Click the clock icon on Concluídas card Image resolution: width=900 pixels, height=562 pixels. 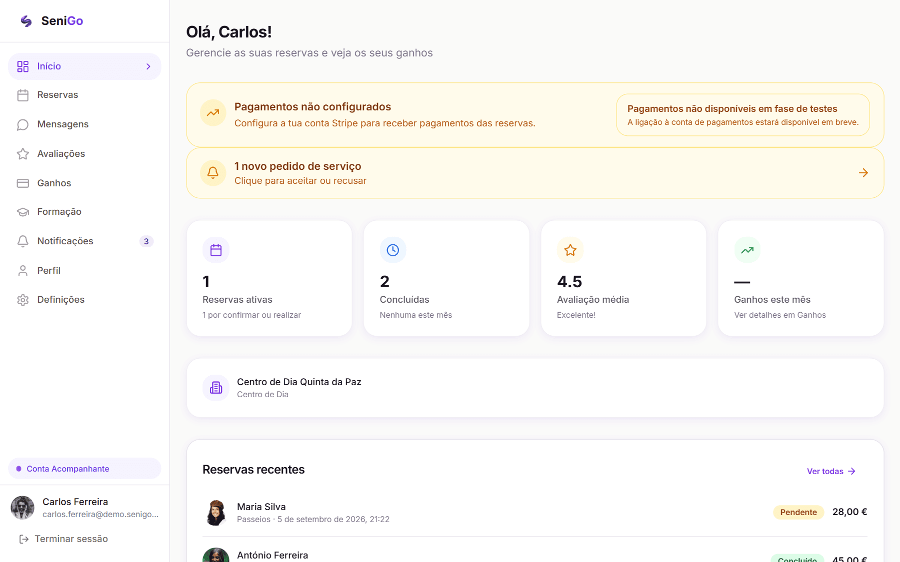click(x=393, y=250)
